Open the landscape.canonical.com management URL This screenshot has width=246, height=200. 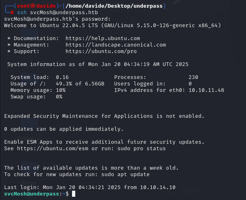[116, 45]
